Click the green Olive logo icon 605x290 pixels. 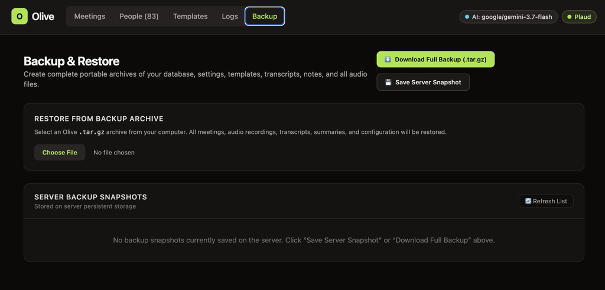coord(19,16)
